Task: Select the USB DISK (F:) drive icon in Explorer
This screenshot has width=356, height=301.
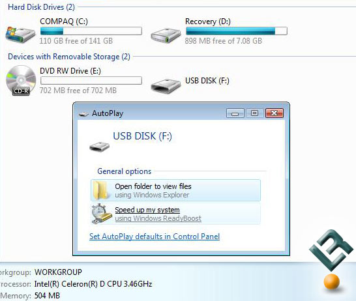Action: pyautogui.click(x=166, y=86)
